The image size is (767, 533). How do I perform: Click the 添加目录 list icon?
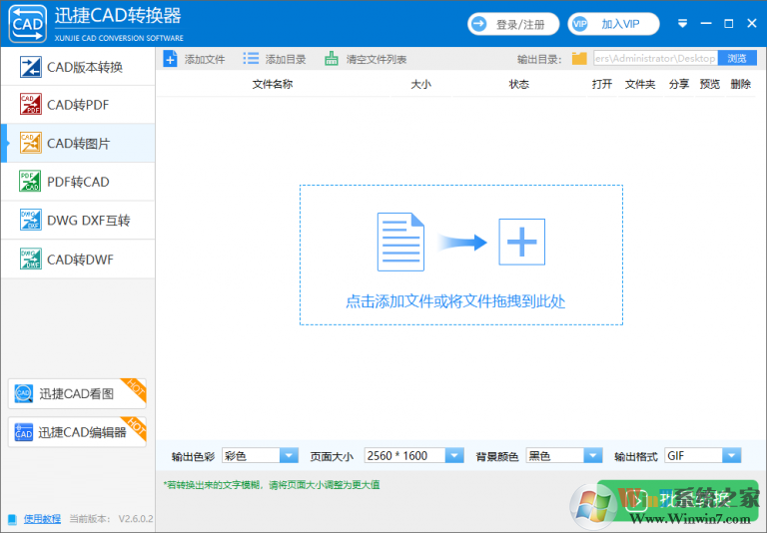pos(251,59)
